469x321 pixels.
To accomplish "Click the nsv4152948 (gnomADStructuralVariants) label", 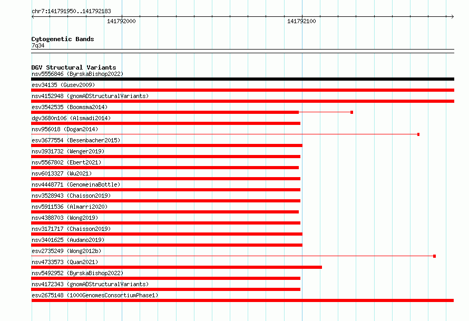I will point(90,96).
